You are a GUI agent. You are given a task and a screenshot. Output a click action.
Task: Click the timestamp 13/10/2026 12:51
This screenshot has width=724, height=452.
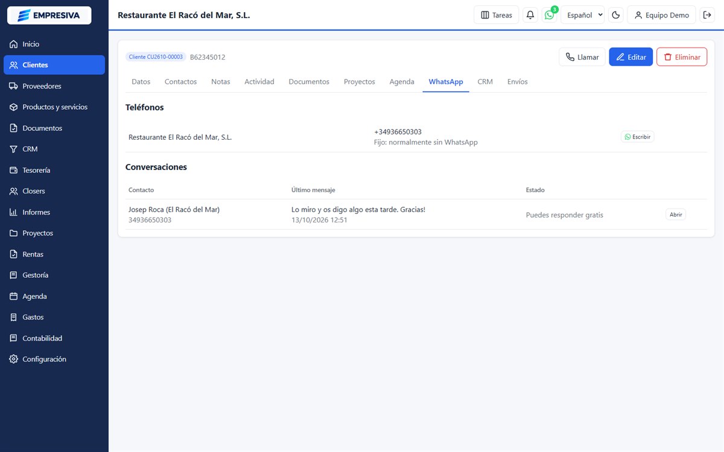(x=319, y=220)
